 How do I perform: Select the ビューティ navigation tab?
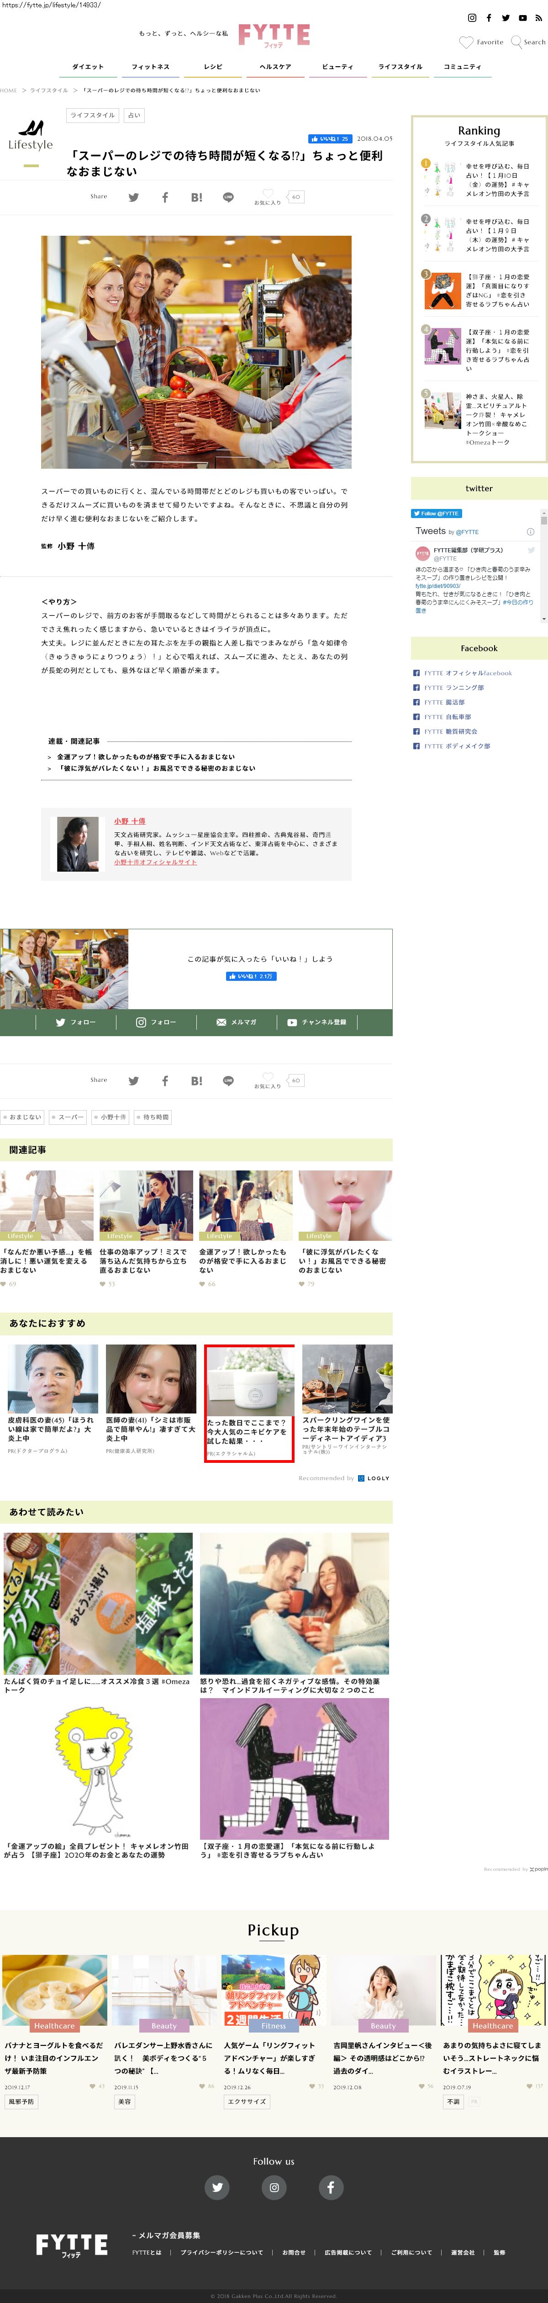337,67
